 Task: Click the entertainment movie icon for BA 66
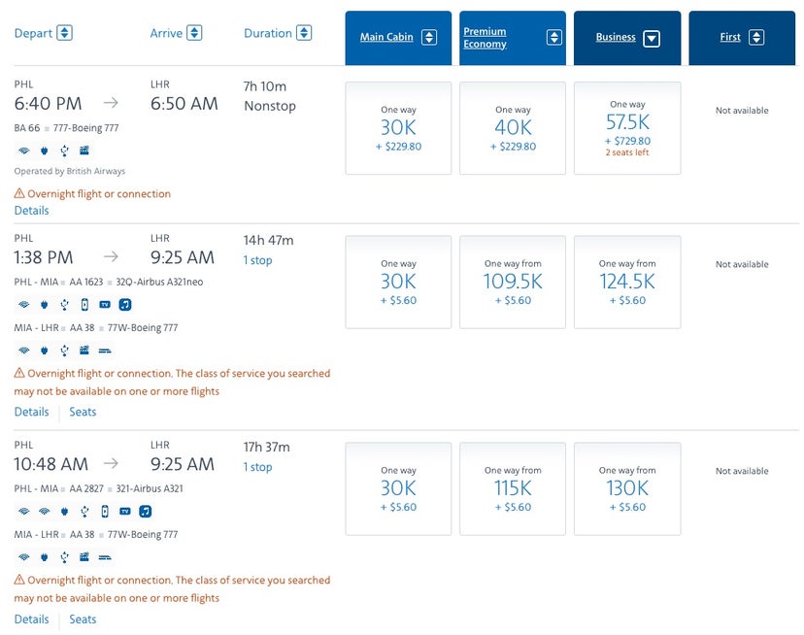click(x=85, y=150)
